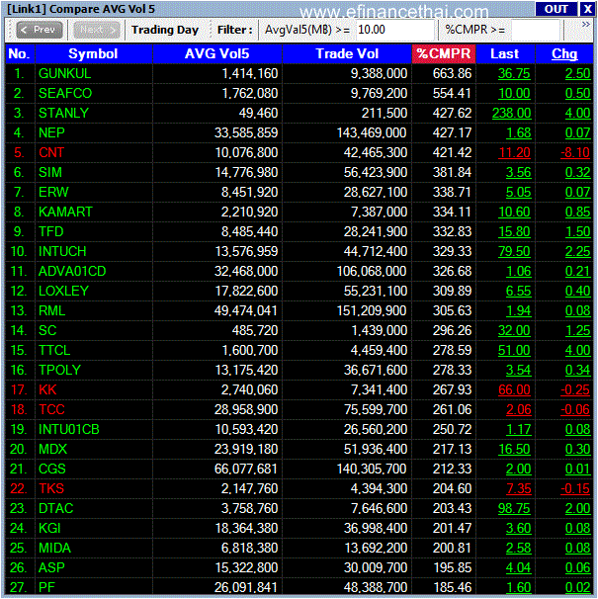
Task: Select the TTCL symbol
Action: [x=54, y=350]
